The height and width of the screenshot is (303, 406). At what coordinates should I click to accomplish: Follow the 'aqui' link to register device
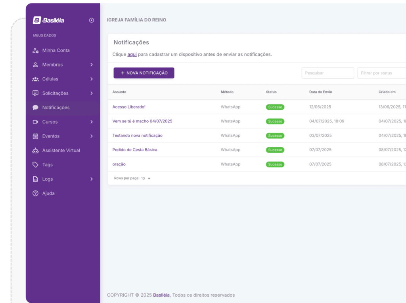point(132,55)
